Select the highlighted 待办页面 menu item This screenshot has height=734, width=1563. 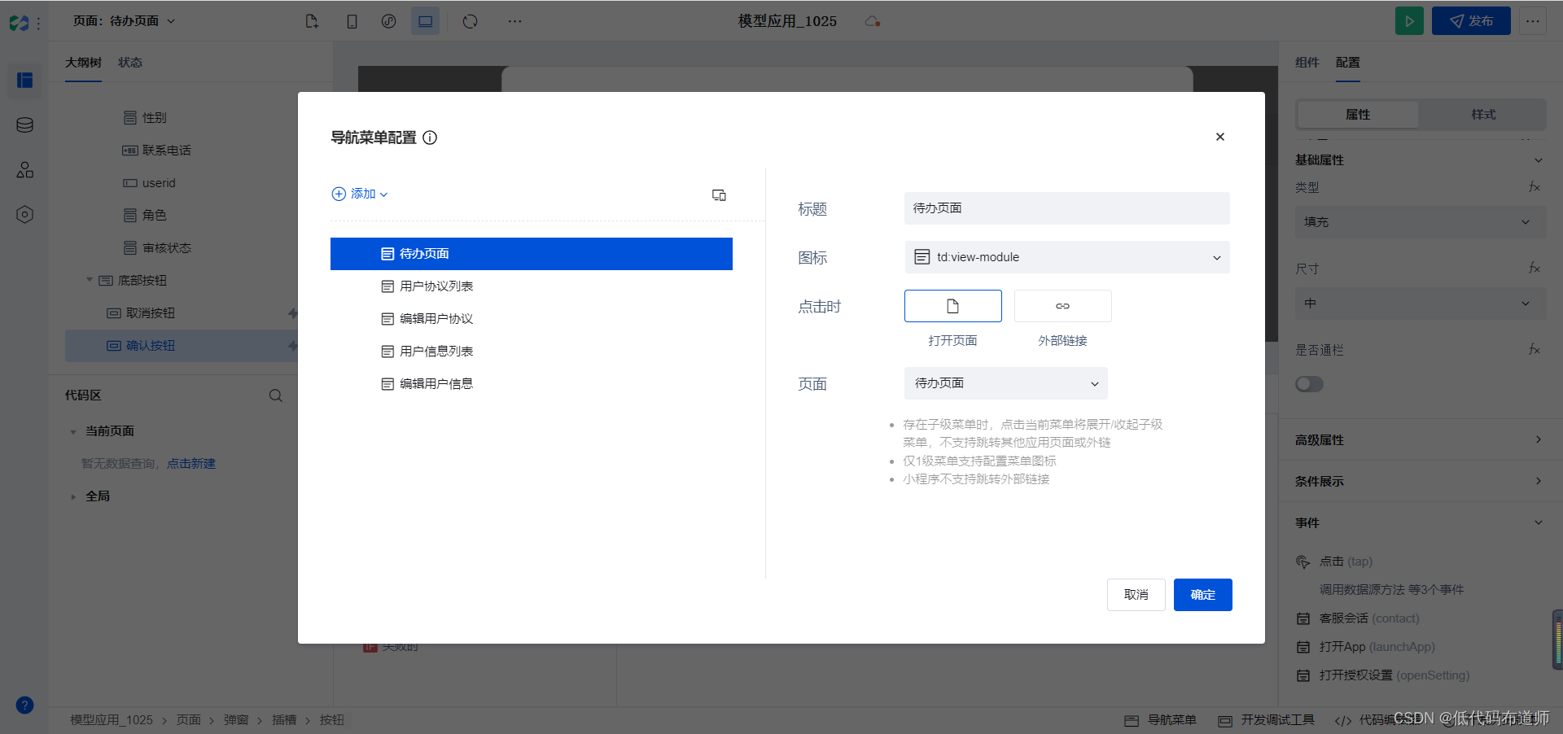click(x=532, y=254)
